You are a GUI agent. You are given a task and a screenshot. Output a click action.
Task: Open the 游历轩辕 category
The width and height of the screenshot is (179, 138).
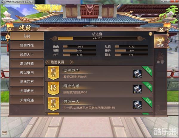coord(27,63)
